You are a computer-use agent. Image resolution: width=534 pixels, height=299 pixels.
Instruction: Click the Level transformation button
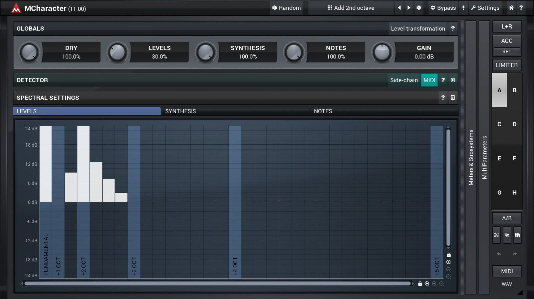click(418, 29)
